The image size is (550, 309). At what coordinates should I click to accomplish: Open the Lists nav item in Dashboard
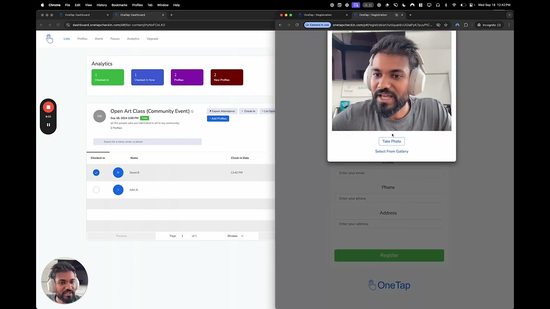67,39
